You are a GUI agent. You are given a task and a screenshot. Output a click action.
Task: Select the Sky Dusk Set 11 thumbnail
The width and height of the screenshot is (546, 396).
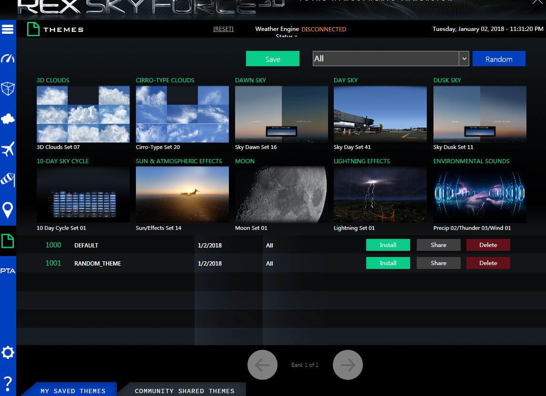click(x=480, y=114)
